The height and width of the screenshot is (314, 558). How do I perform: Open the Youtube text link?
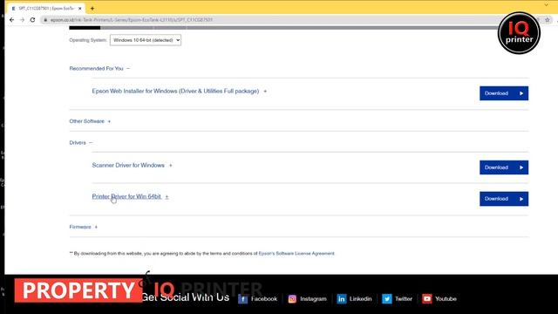click(x=446, y=299)
